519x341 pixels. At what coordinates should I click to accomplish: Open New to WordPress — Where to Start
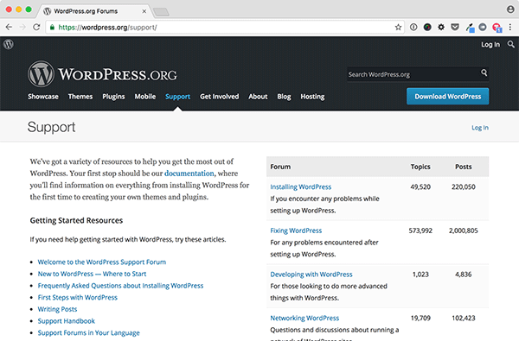(x=92, y=274)
